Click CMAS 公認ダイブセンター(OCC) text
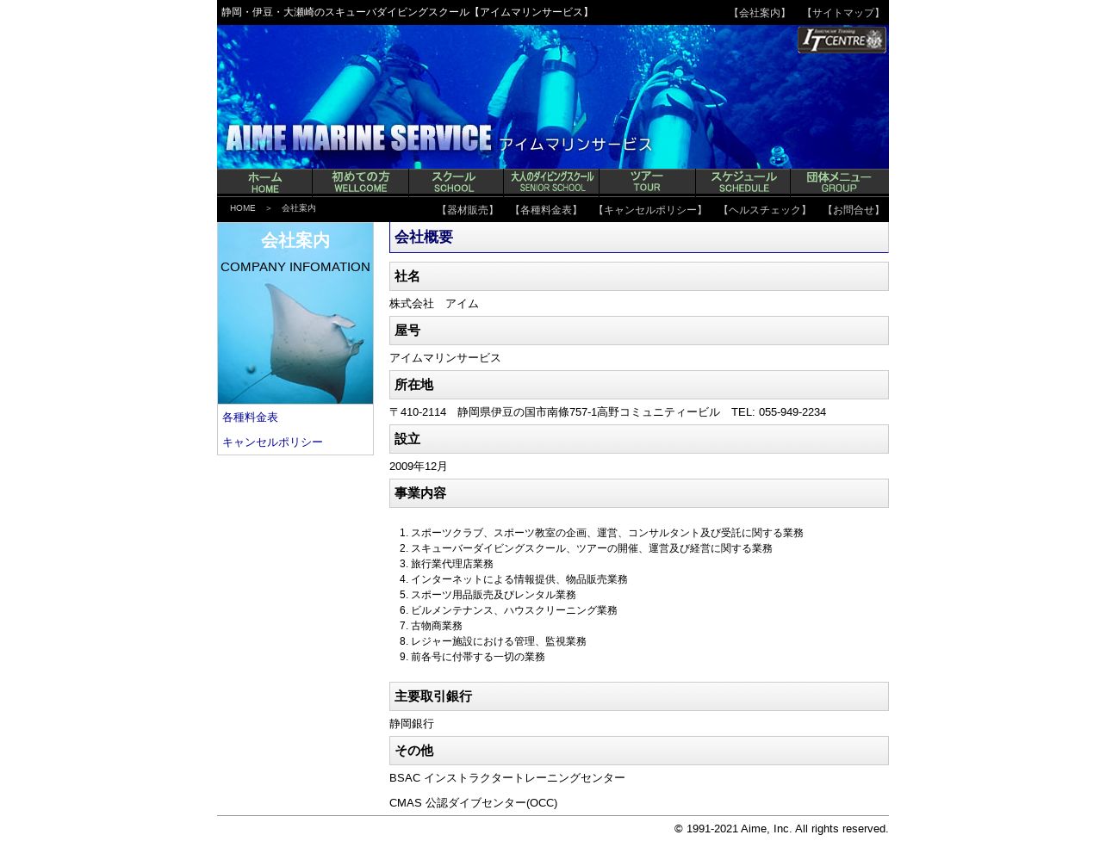 tap(473, 803)
